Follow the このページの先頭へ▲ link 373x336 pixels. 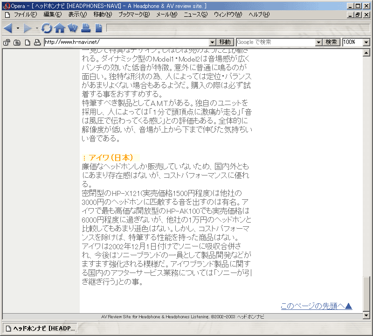tap(317, 306)
